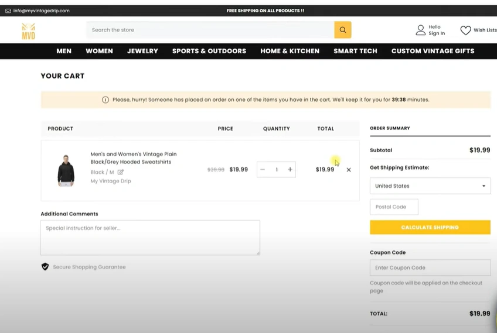Increase quantity with the plus button
Image resolution: width=497 pixels, height=333 pixels.
click(x=290, y=169)
